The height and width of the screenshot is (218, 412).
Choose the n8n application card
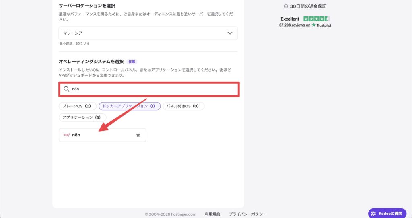tap(102, 135)
